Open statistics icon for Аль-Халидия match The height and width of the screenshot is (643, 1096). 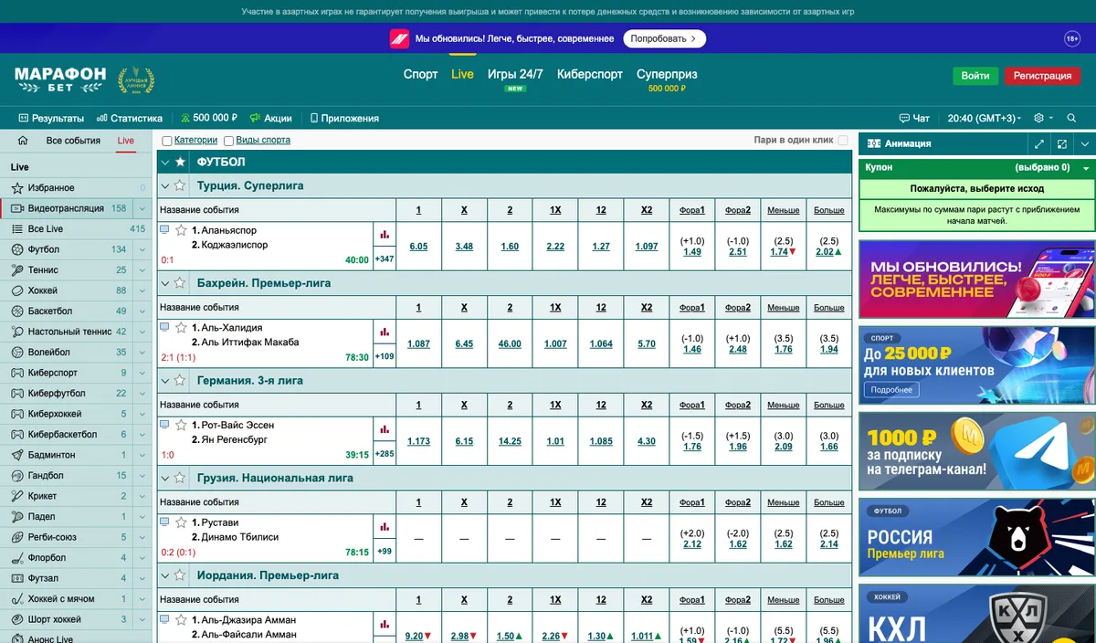point(385,332)
